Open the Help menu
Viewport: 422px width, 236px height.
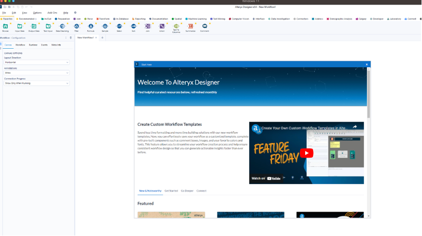point(66,13)
